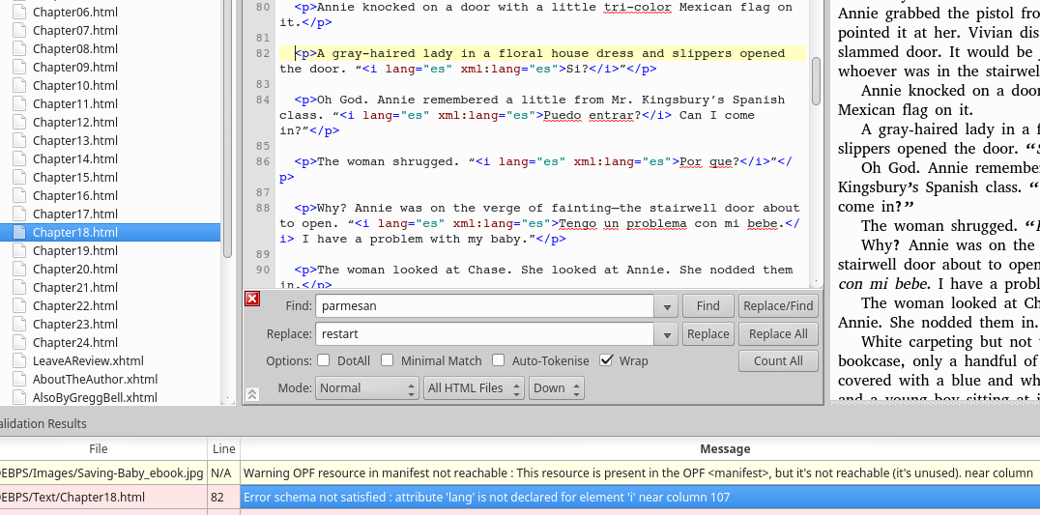
Task: Open the Find history dropdown arrow
Action: [666, 306]
